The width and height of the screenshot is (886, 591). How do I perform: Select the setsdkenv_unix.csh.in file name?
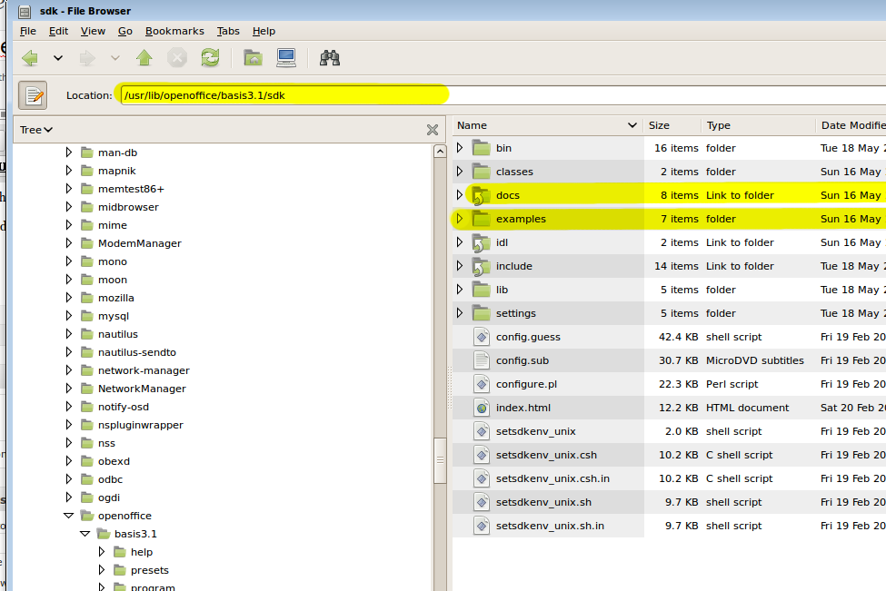[x=553, y=478]
